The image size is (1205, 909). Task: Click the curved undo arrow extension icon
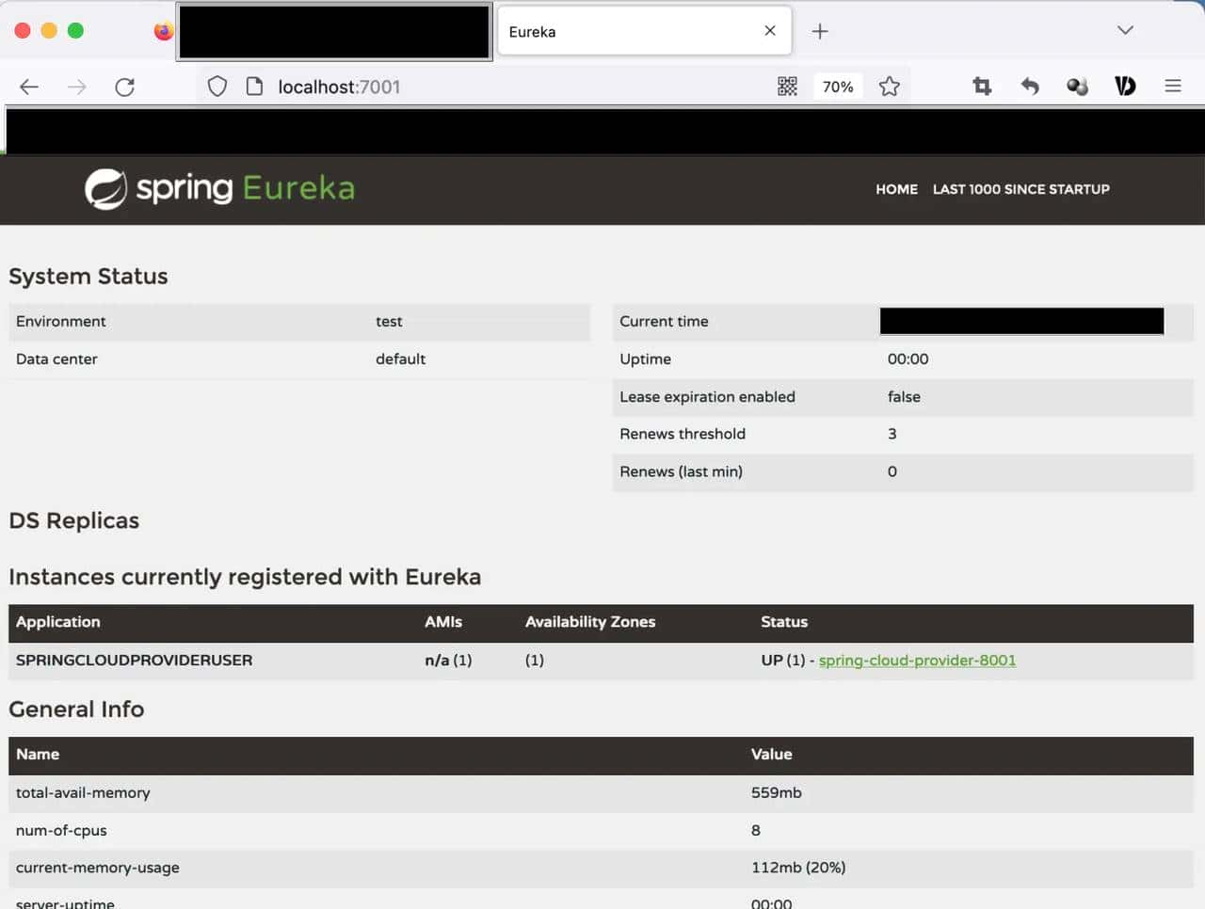point(1030,86)
